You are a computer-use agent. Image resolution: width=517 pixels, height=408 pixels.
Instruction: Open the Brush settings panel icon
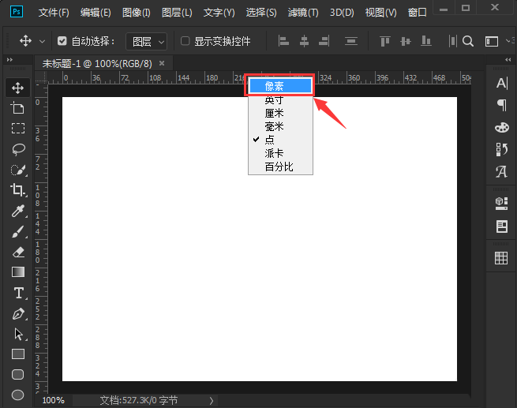(502, 149)
